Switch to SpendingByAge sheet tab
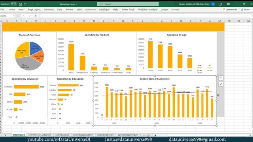 coord(106,135)
